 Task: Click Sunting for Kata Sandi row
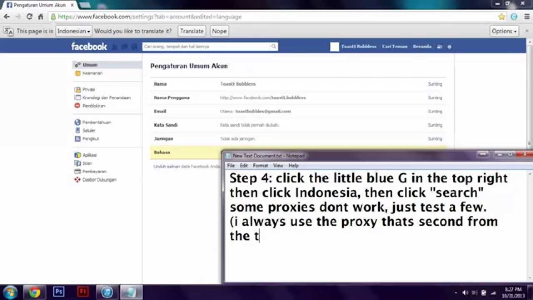click(435, 125)
